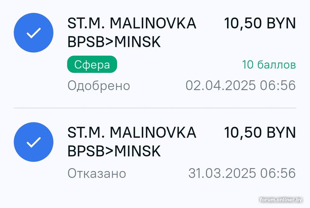This screenshot has width=310, height=208.
Task: Click the 10,50 amount of the declined transaction
Action: click(241, 132)
